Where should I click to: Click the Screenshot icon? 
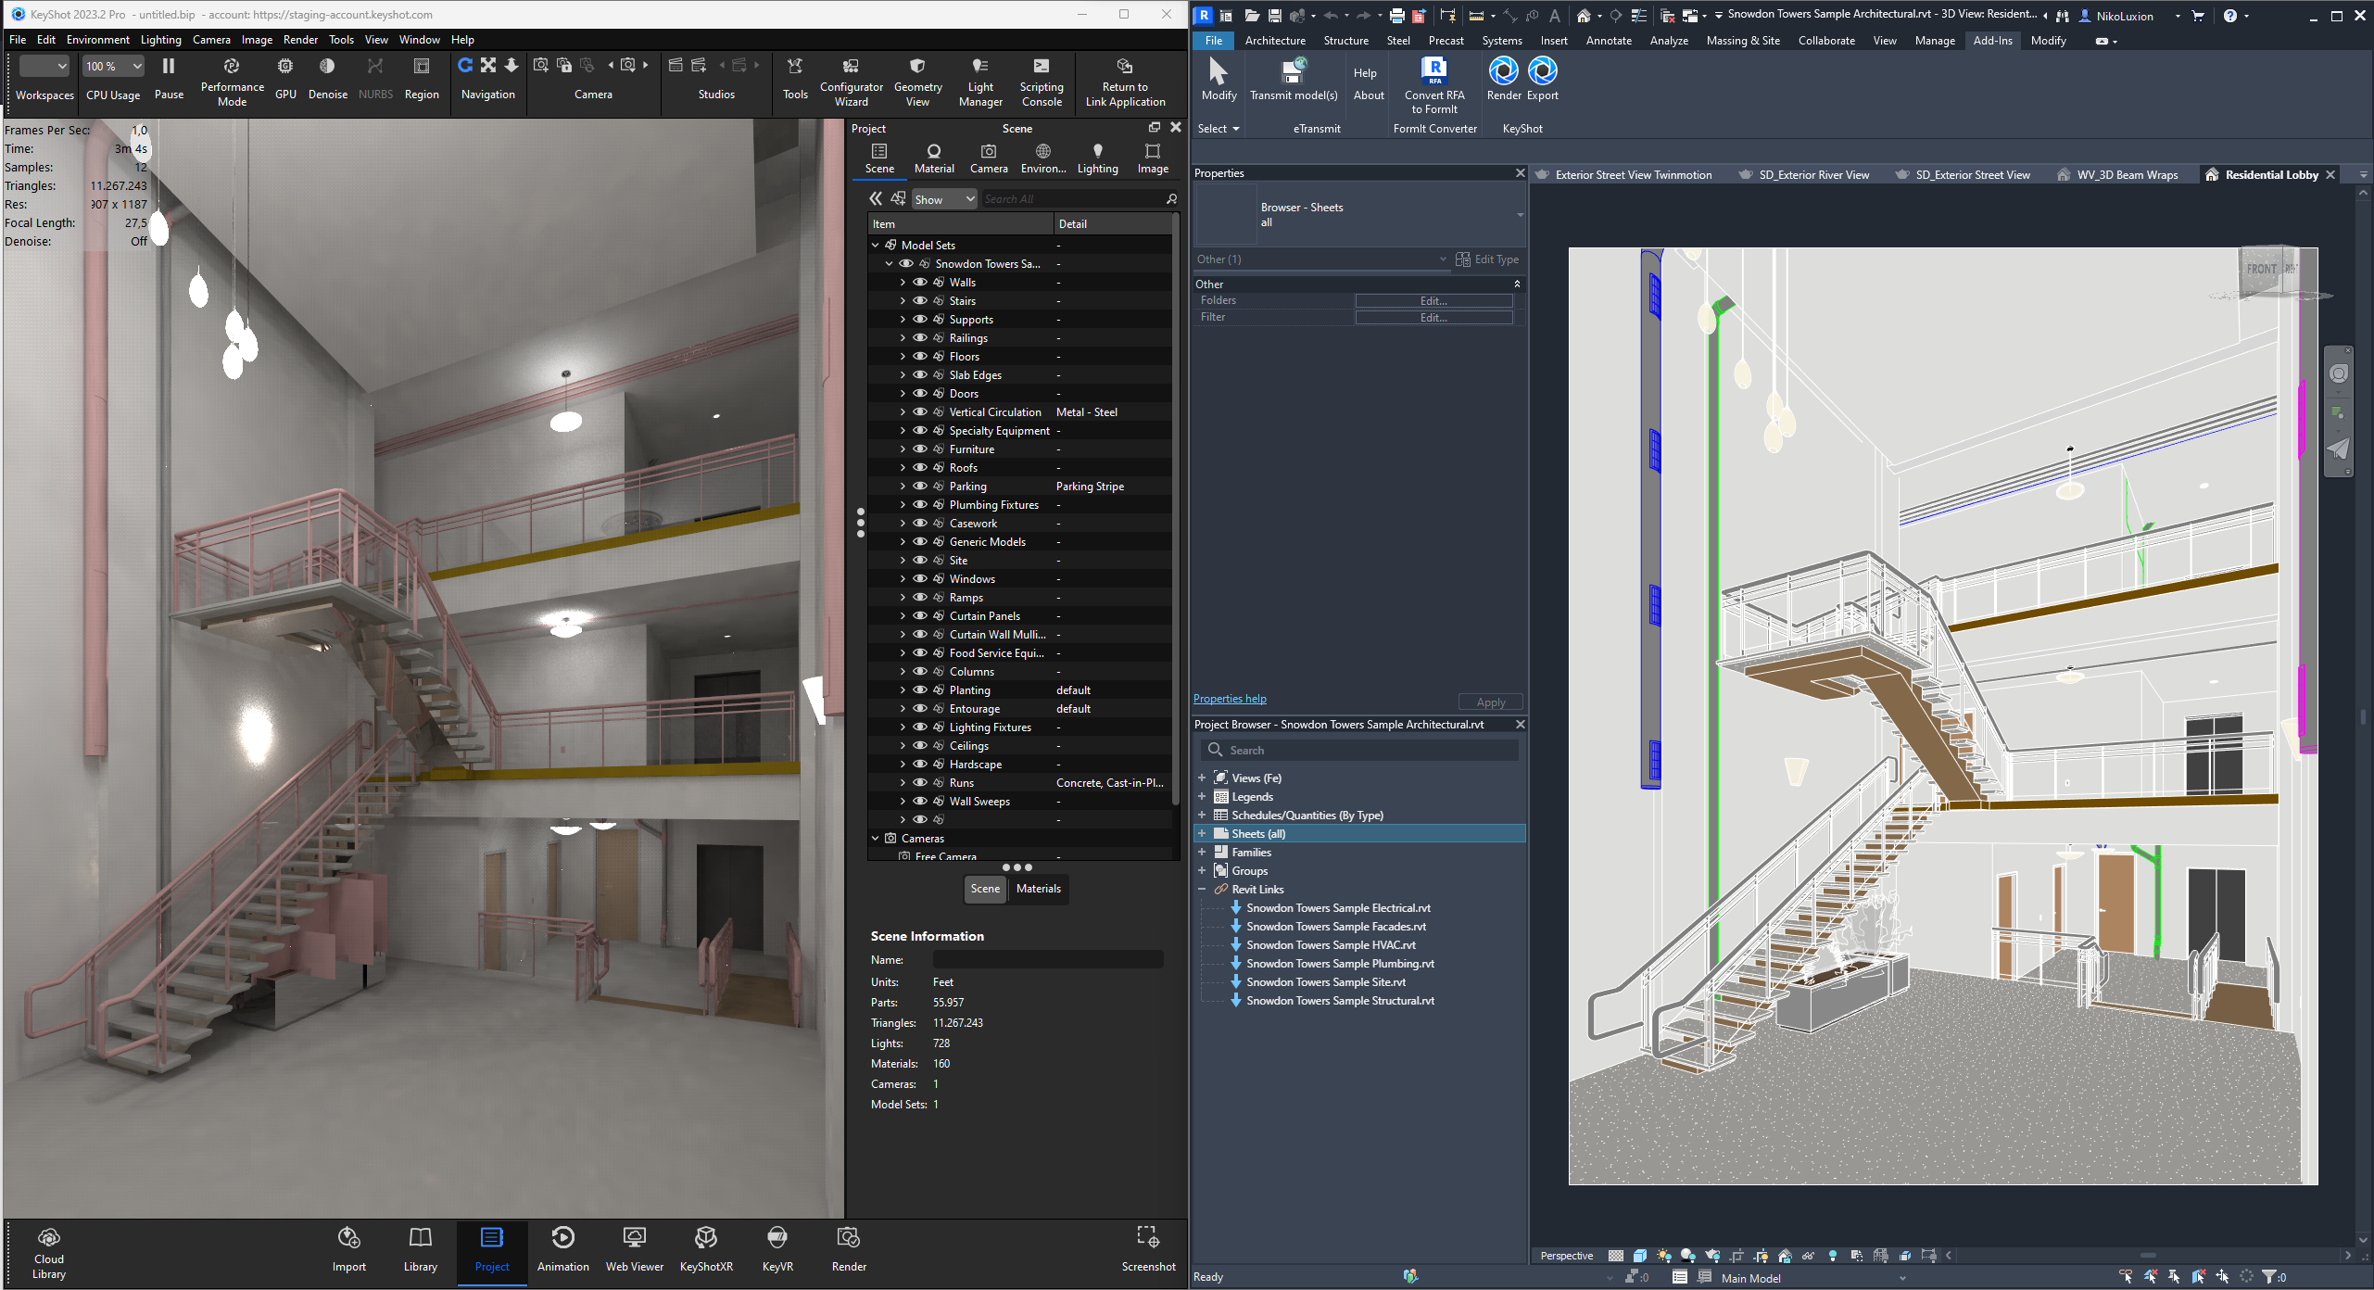pyautogui.click(x=1147, y=1238)
